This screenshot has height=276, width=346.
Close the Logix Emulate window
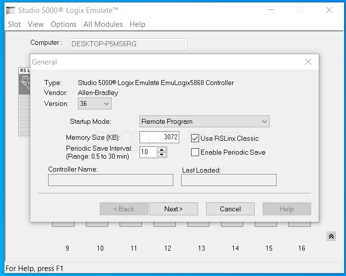pos(329,10)
